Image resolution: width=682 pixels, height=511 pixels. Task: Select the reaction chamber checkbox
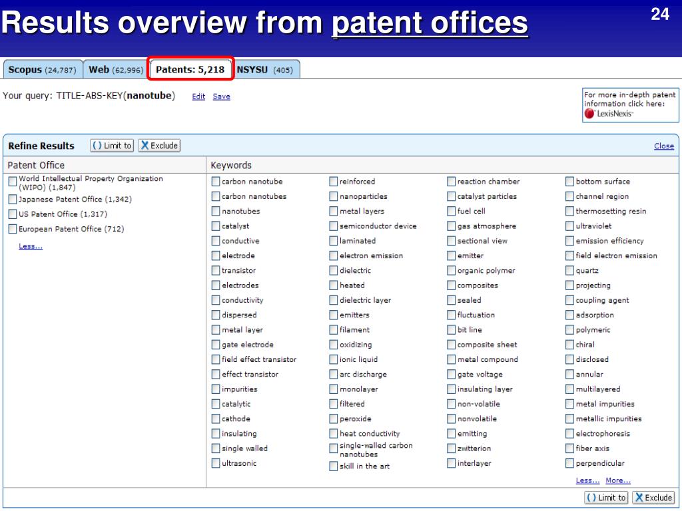(x=452, y=181)
